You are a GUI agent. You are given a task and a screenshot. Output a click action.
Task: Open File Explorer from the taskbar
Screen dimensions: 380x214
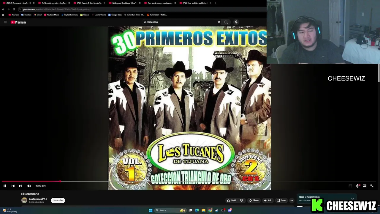(x=203, y=210)
